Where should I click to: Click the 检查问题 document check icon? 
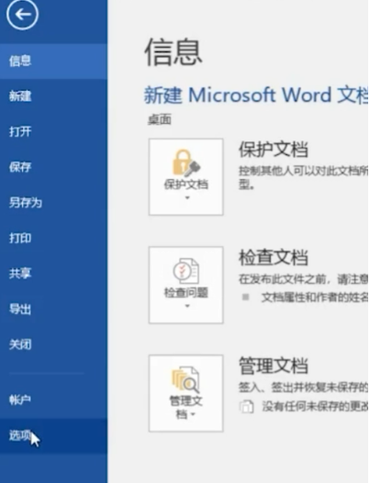click(x=185, y=271)
